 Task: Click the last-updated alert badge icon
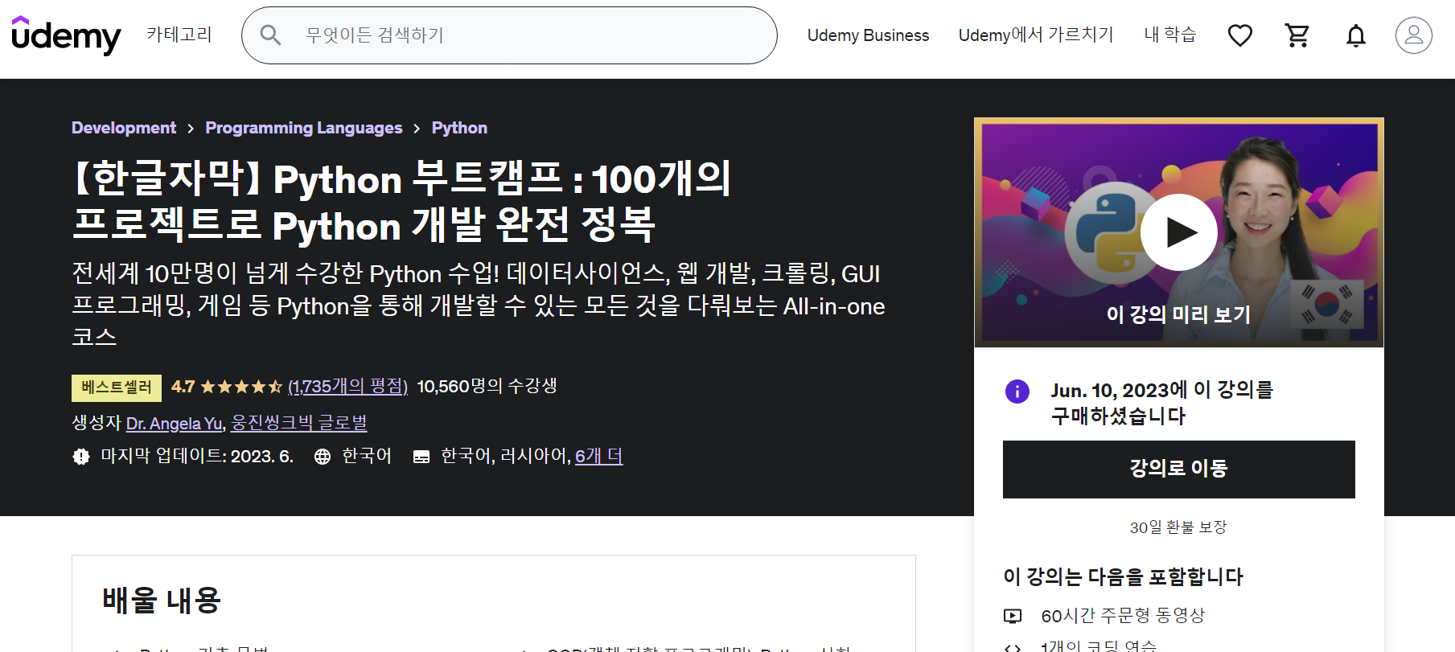click(81, 457)
